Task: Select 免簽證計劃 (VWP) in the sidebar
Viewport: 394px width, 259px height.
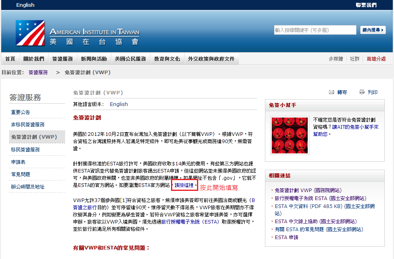Action: point(37,137)
